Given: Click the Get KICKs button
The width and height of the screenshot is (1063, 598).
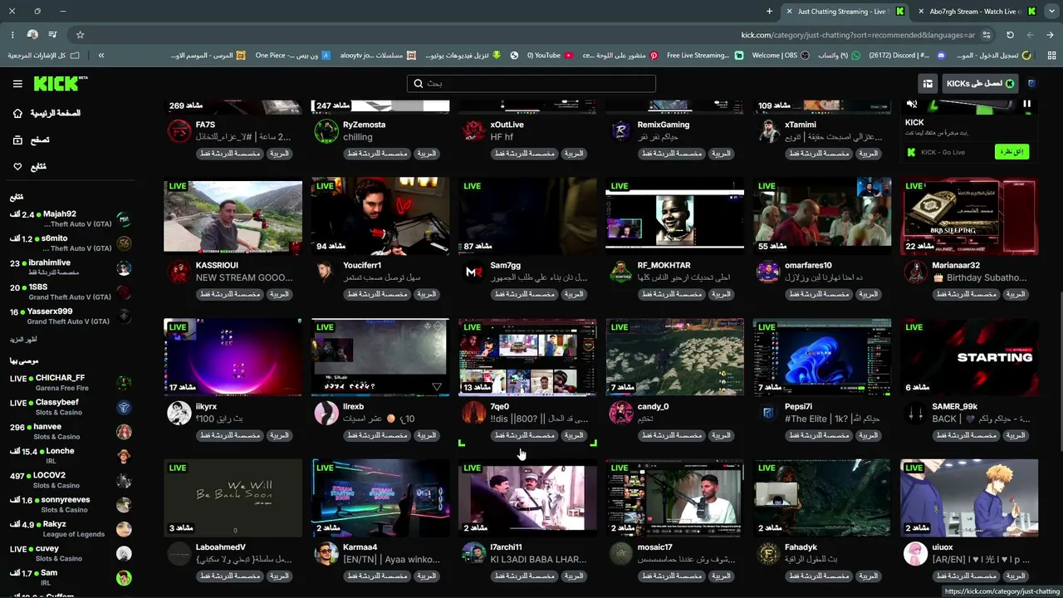Looking at the screenshot, I should [981, 83].
